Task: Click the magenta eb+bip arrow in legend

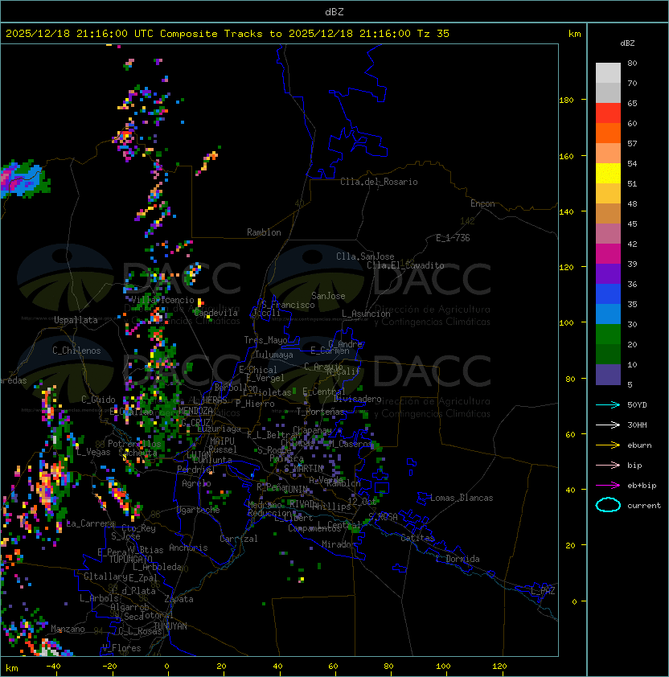Action: (608, 486)
